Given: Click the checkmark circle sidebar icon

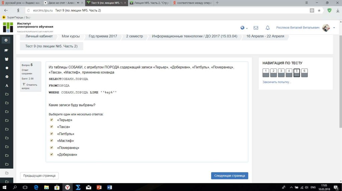Looking at the screenshot, I should tap(7, 77).
